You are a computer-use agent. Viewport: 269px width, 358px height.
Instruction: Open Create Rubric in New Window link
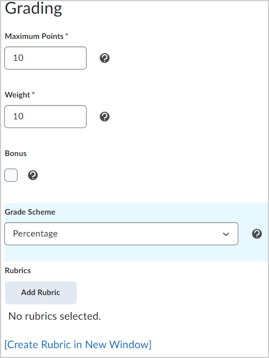point(78,344)
